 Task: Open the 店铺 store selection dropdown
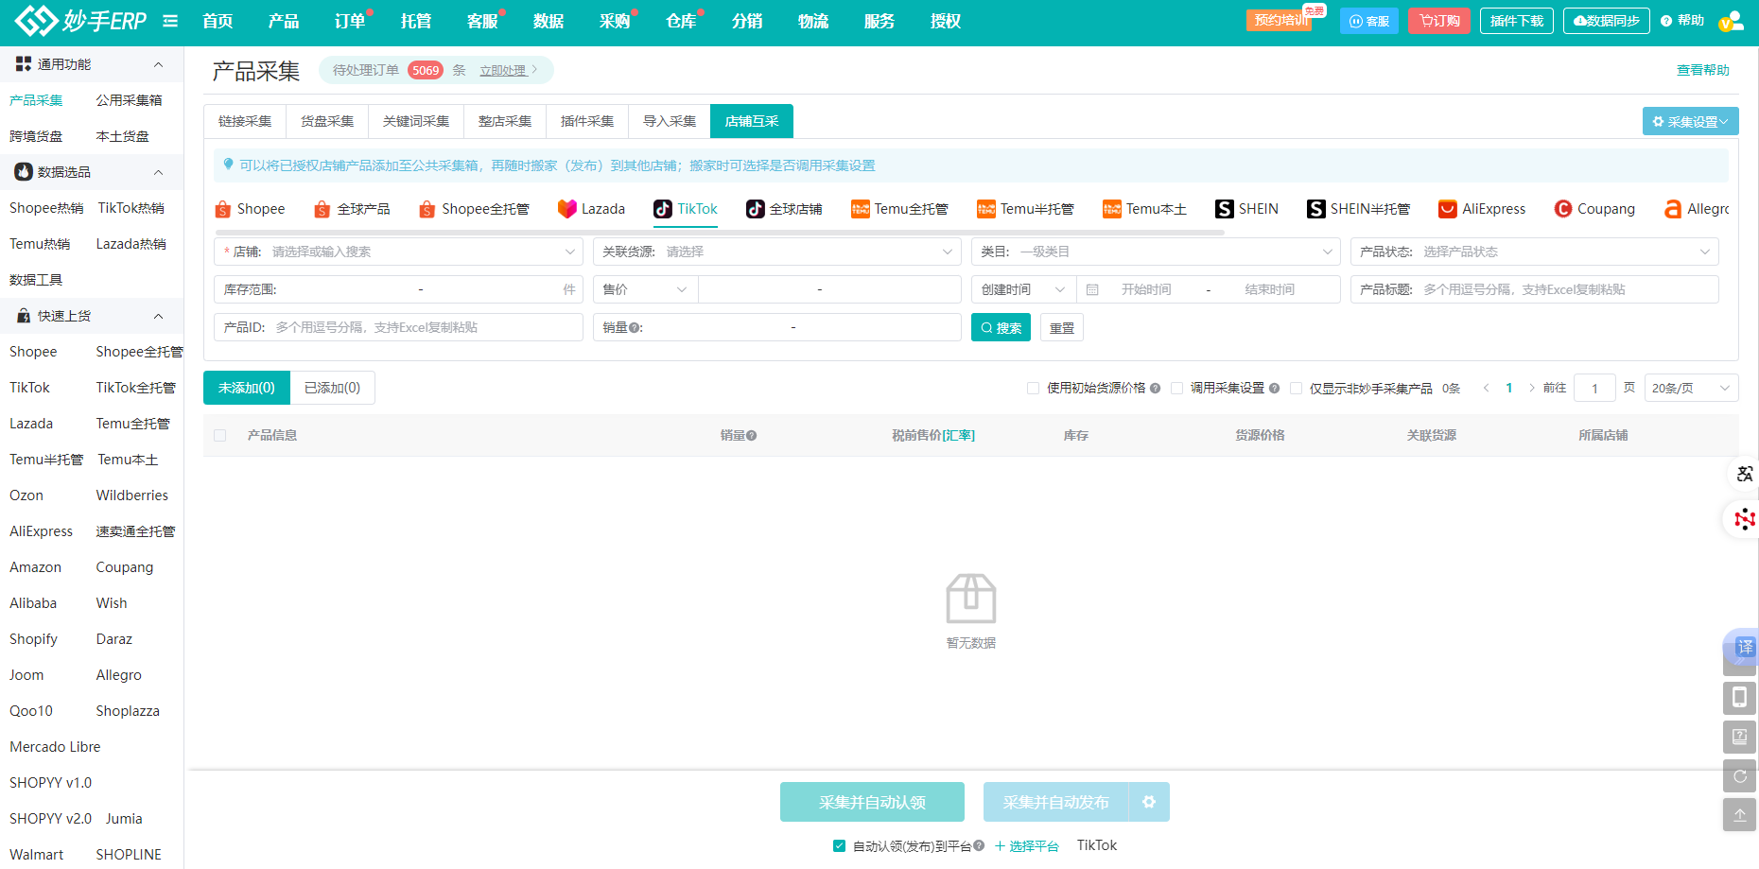(398, 252)
